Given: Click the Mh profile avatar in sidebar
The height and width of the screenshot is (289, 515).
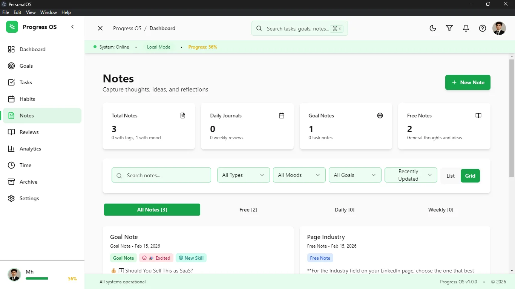Looking at the screenshot, I should [14, 275].
